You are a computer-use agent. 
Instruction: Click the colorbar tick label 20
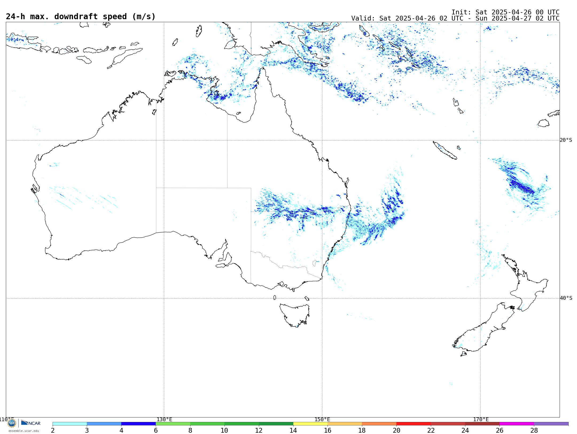click(x=396, y=430)
